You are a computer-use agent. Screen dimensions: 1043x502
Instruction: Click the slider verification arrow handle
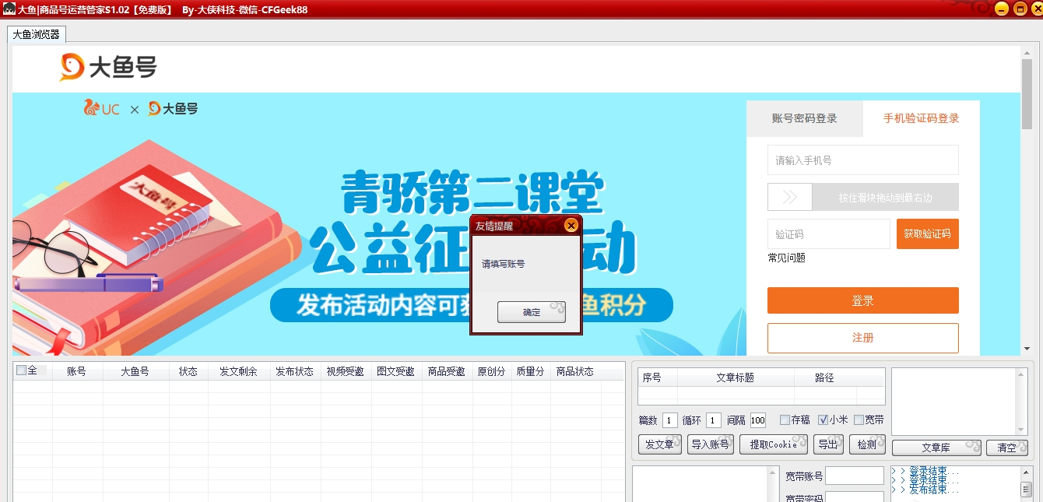click(x=790, y=198)
